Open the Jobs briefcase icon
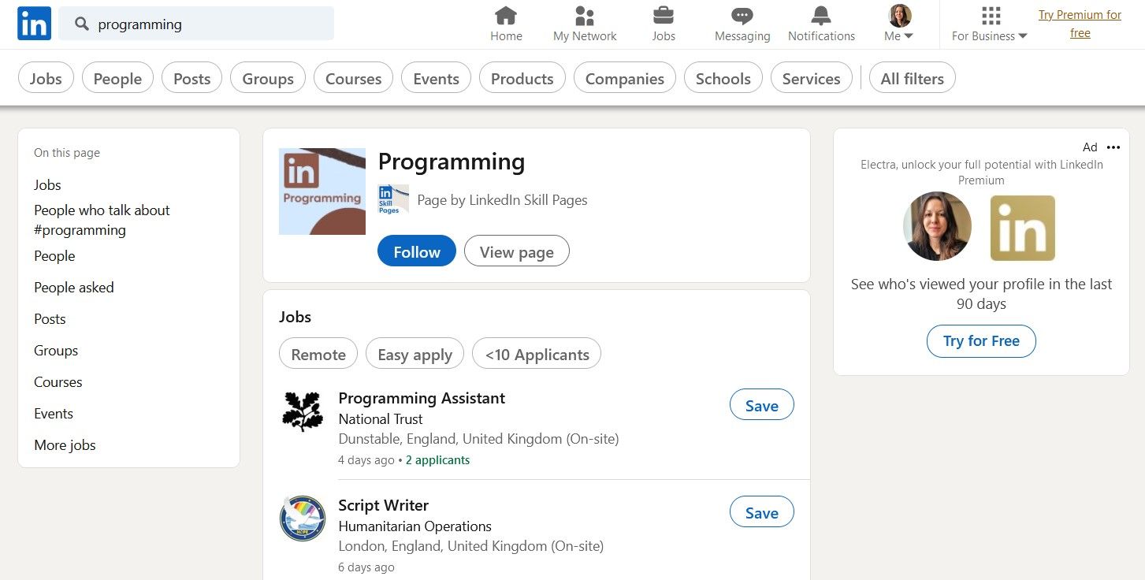 coord(663,22)
